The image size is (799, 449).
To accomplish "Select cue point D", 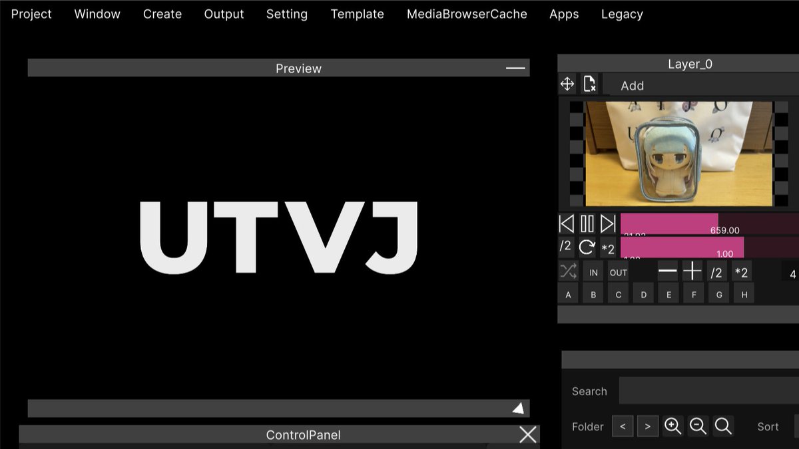I will coord(643,294).
